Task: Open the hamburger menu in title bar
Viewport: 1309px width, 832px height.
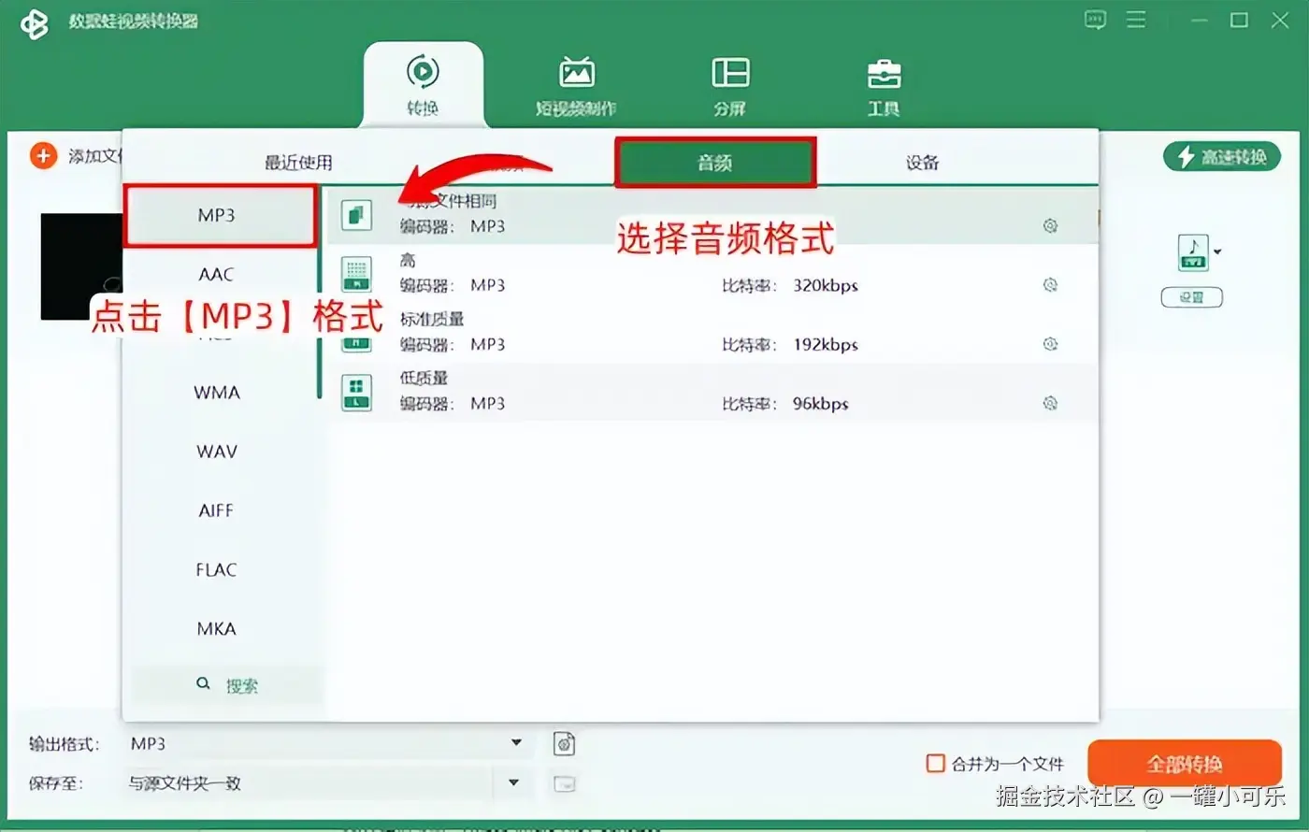Action: (1136, 20)
